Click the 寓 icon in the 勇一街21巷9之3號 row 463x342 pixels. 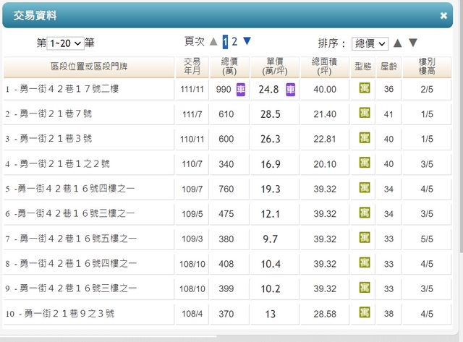point(365,313)
